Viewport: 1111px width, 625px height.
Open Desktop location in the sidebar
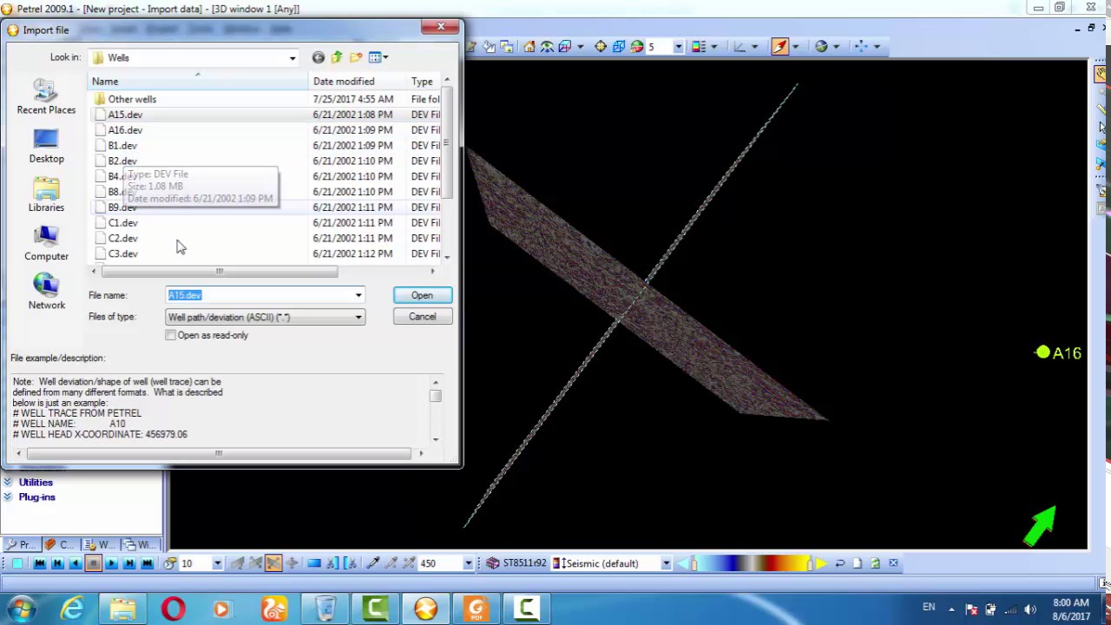pos(46,146)
